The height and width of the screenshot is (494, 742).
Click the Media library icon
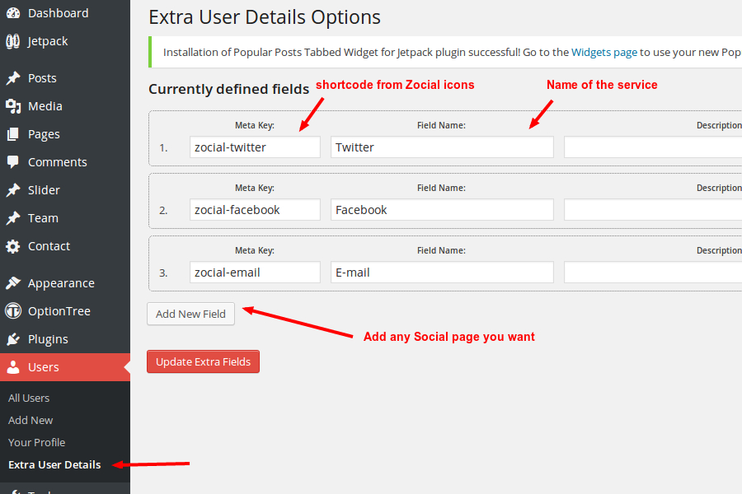[x=13, y=106]
